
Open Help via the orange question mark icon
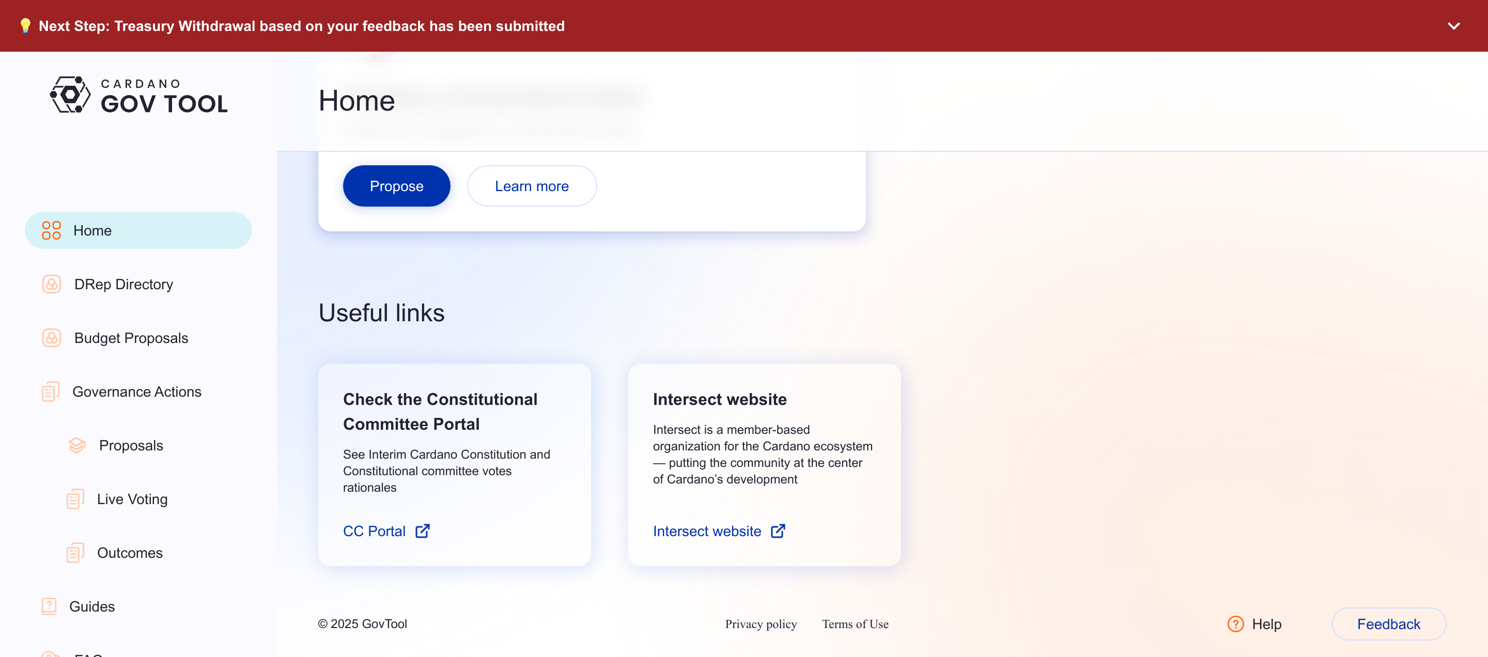click(x=1235, y=623)
